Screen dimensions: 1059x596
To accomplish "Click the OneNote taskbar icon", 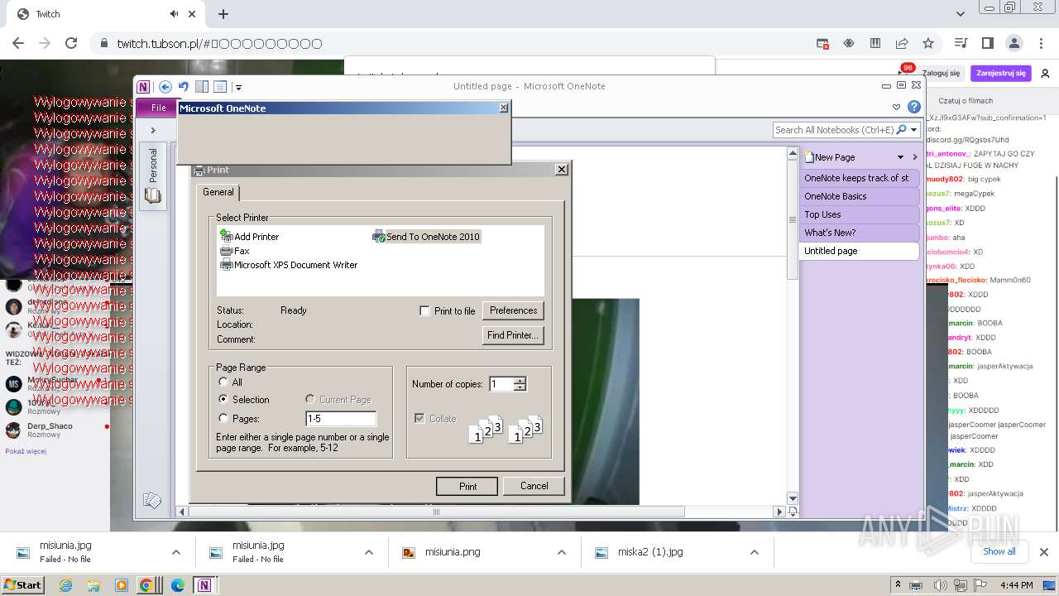I will pos(204,585).
